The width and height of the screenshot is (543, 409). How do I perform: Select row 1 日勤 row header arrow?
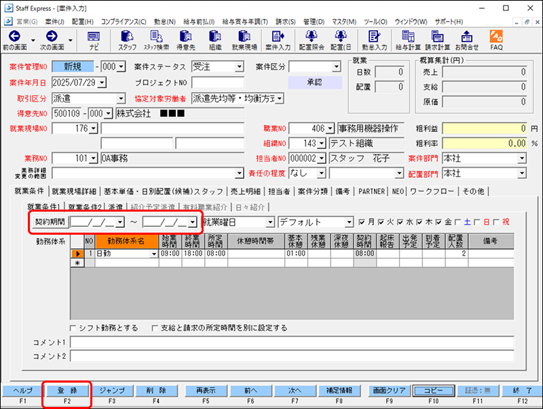(77, 254)
